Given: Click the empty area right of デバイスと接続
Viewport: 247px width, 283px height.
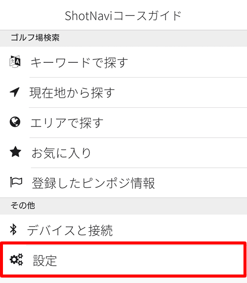Looking at the screenshot, I should click(180, 230).
